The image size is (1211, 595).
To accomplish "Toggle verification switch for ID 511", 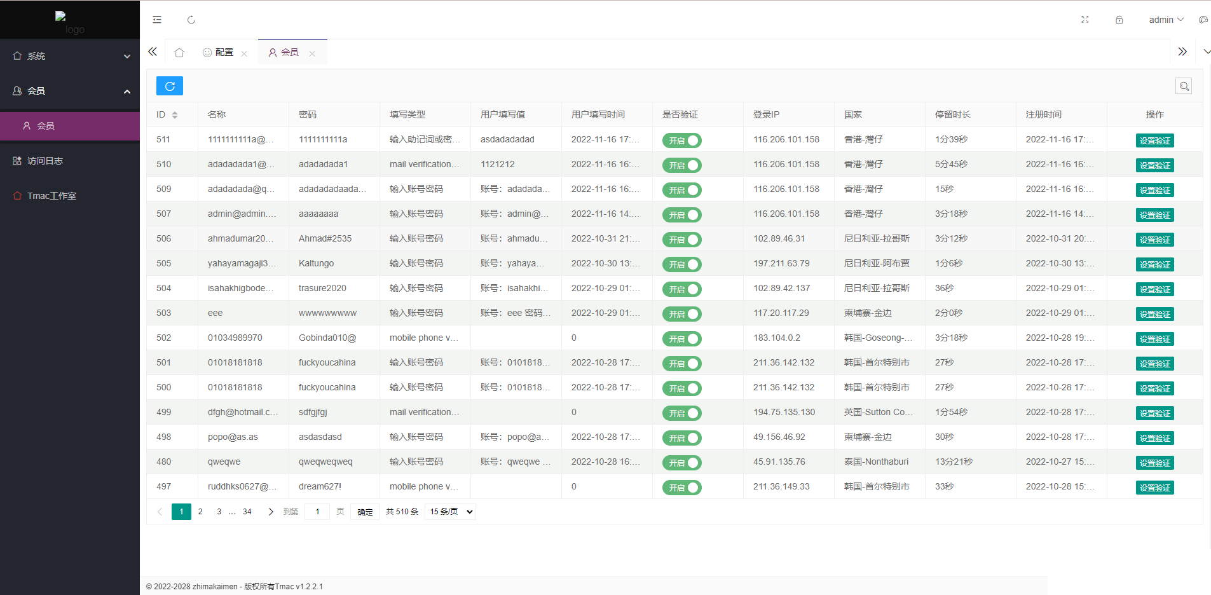I will 681,140.
